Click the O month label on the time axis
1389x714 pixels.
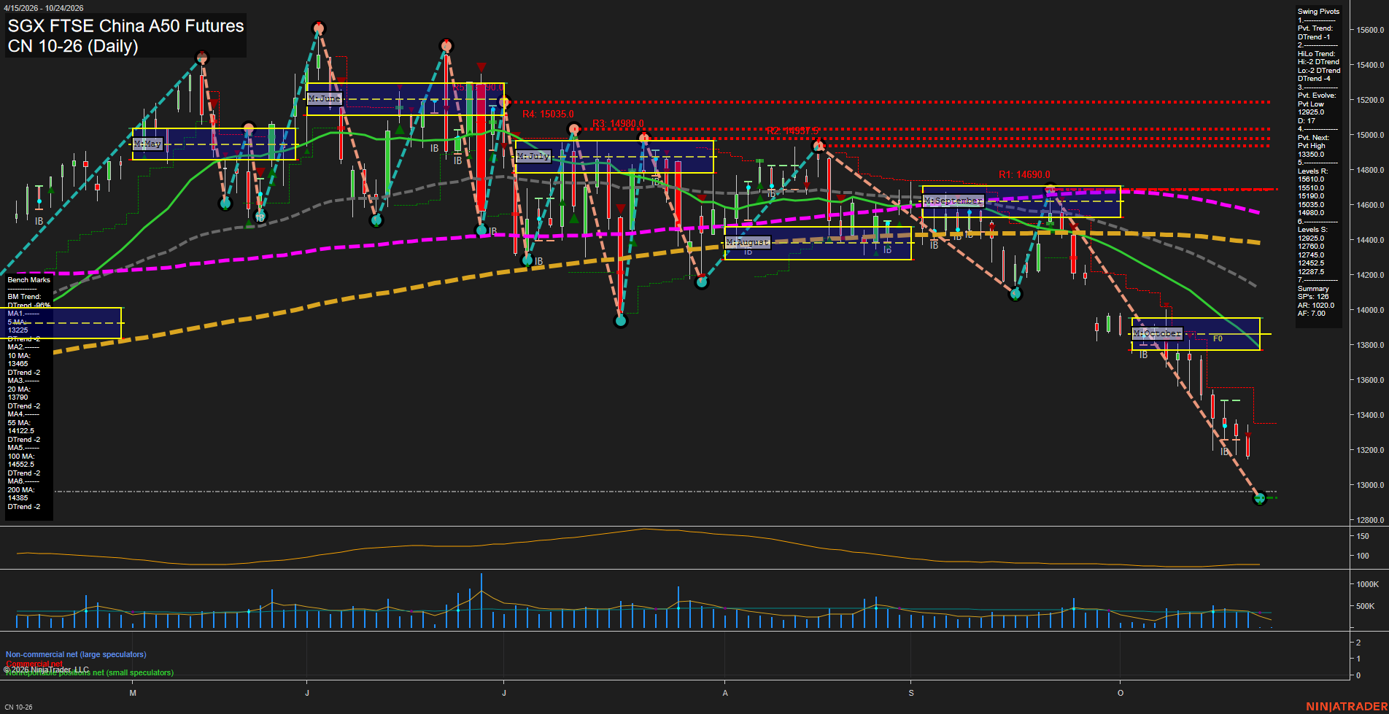click(1121, 693)
